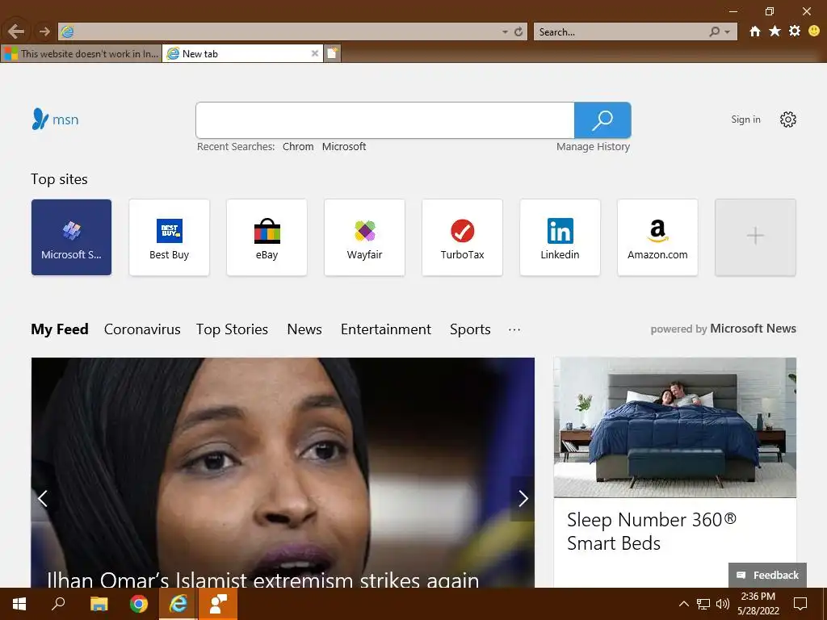Open the Amazon.com top site tile
This screenshot has height=620, width=827.
(657, 237)
